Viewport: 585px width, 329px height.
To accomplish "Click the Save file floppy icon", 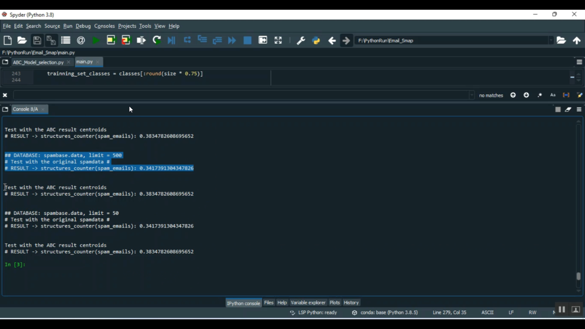I will click(x=37, y=41).
